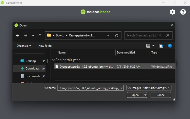Click the file's 7/11/2024 6:22 AM date
Viewport: 190px width, 119px height.
coord(129,67)
